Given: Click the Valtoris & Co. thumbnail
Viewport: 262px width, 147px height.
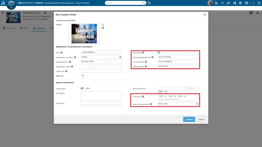Looking at the screenshot, I should [13, 17].
